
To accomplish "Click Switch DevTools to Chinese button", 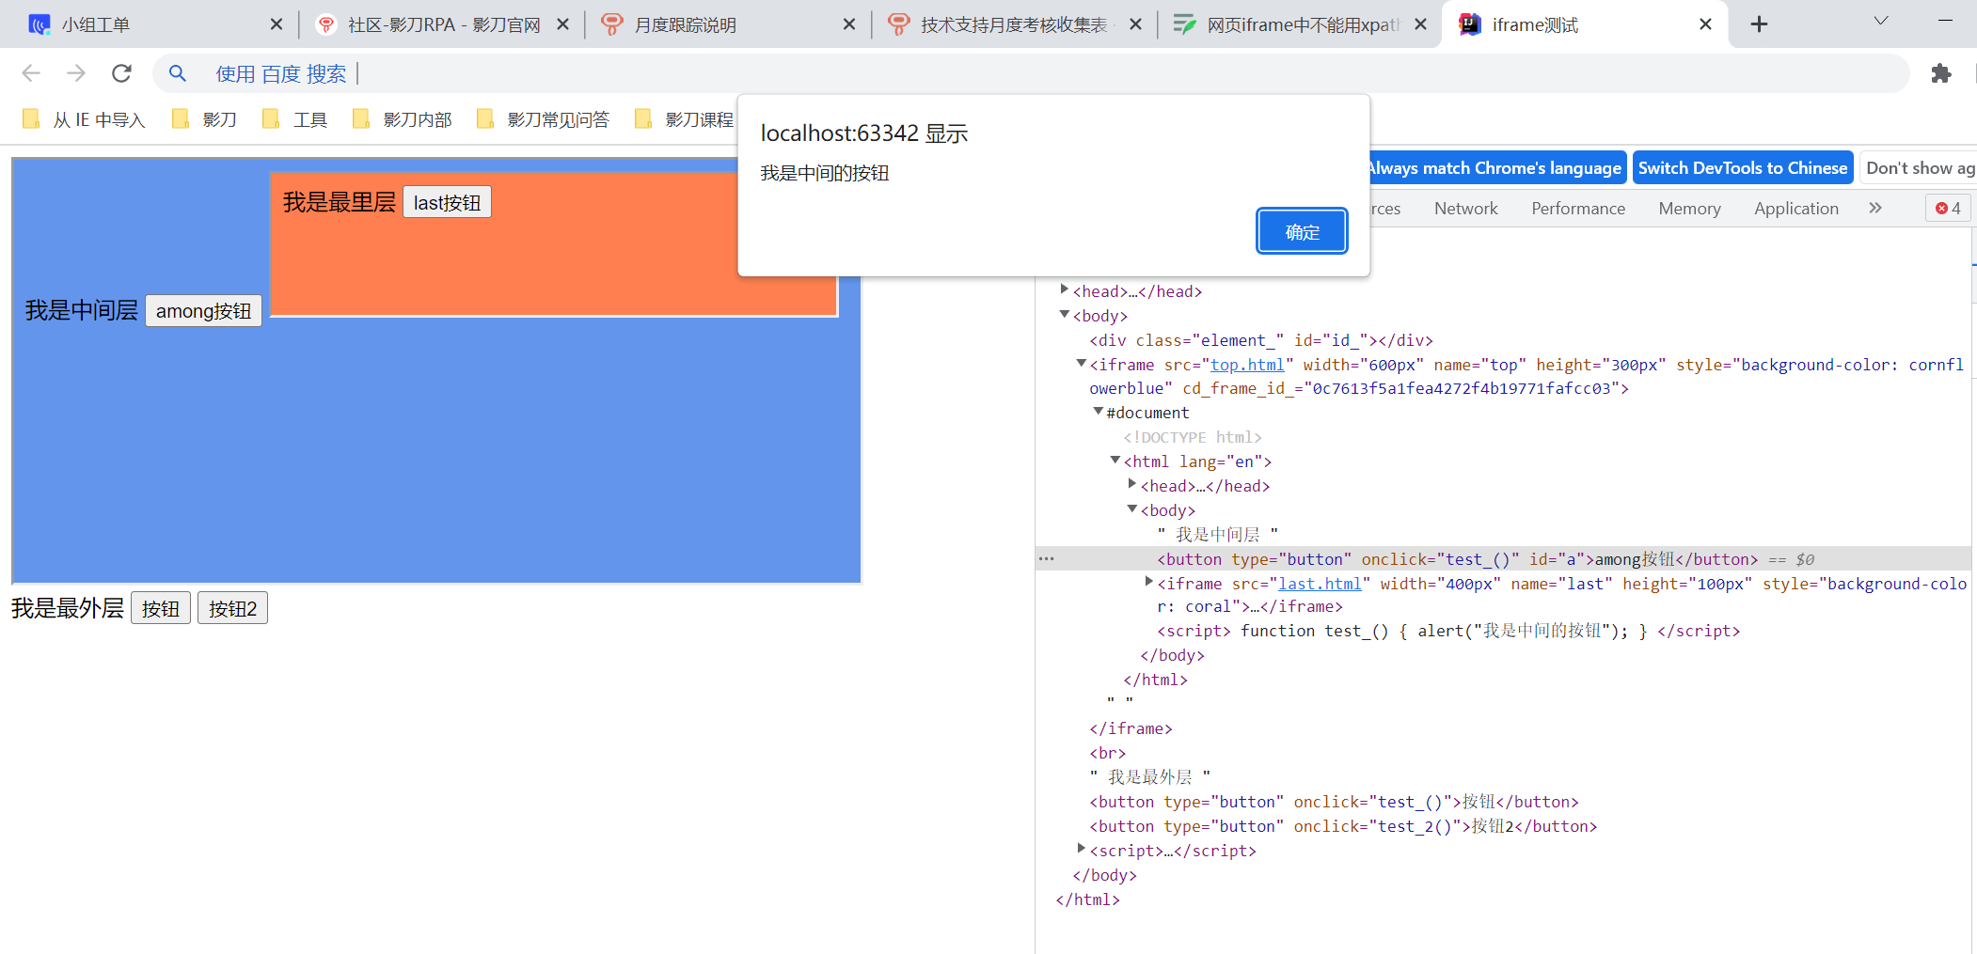I will 1742,168.
